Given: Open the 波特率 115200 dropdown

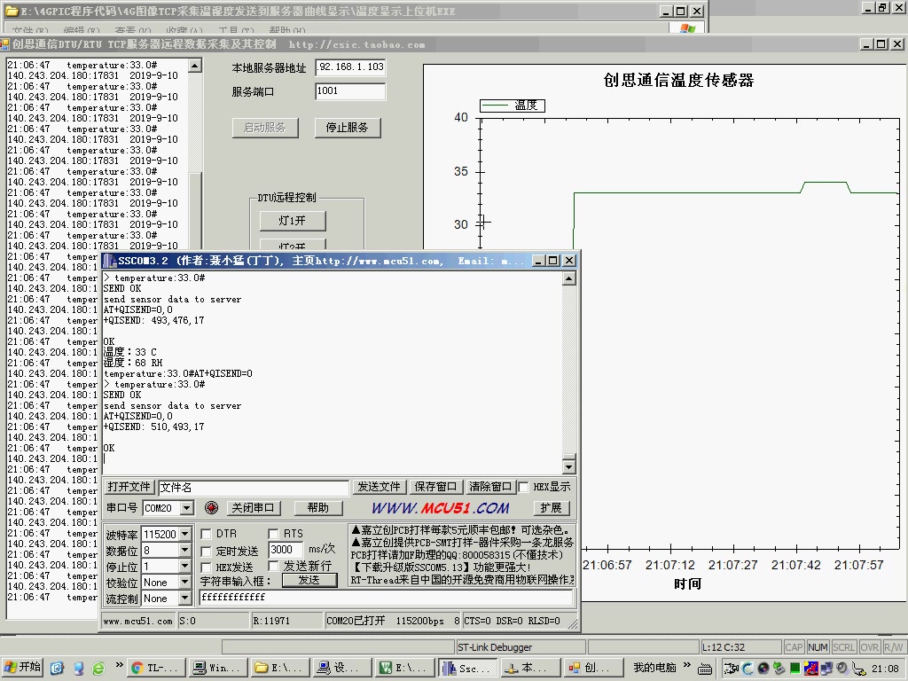Looking at the screenshot, I should [x=185, y=534].
